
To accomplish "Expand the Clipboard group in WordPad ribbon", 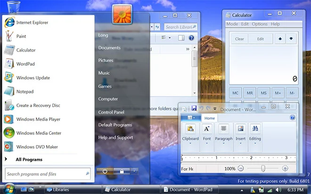I will coord(190,143).
